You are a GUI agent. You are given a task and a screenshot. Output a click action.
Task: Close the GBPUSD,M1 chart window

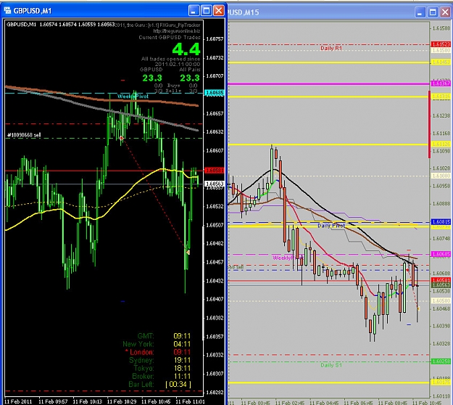point(219,11)
